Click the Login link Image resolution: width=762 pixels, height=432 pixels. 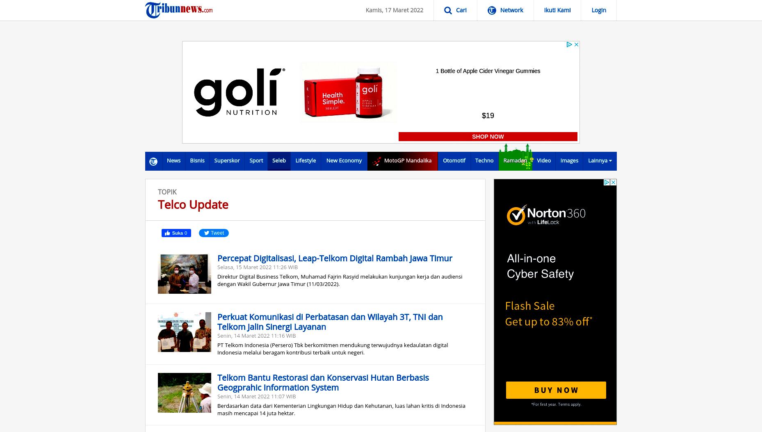coord(598,10)
